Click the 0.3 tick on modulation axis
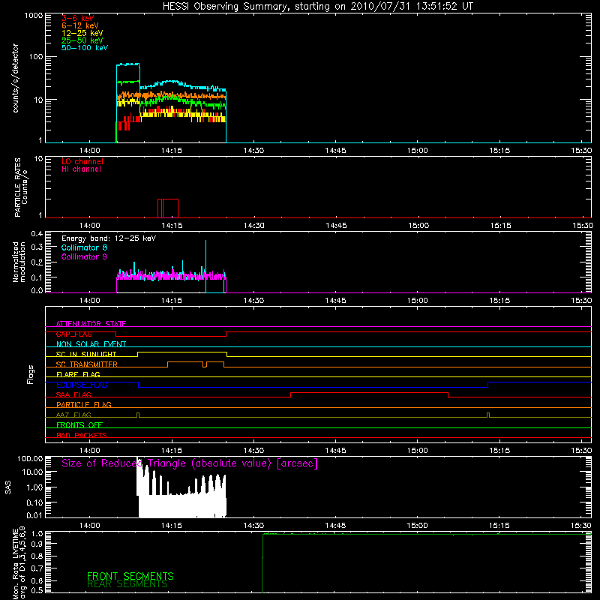The height and width of the screenshot is (600, 600). [37, 247]
